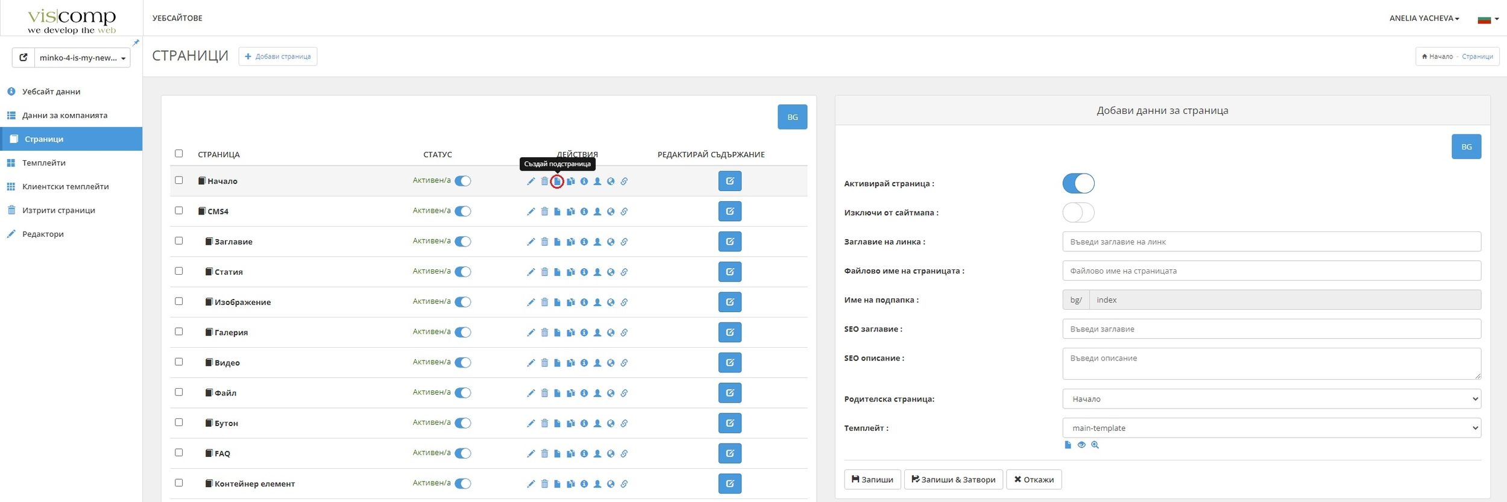Screen dimensions: 1507x502
Task: Open content editor for Бутон page
Action: point(729,423)
